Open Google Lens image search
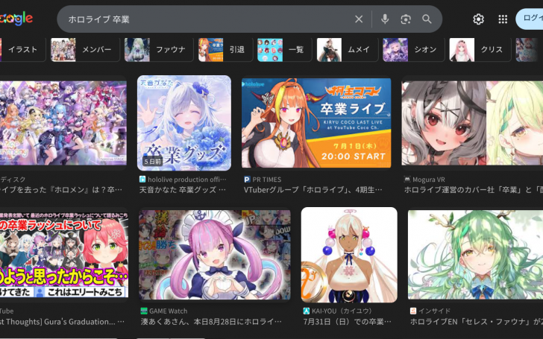Image resolution: width=543 pixels, height=339 pixels. 406,19
